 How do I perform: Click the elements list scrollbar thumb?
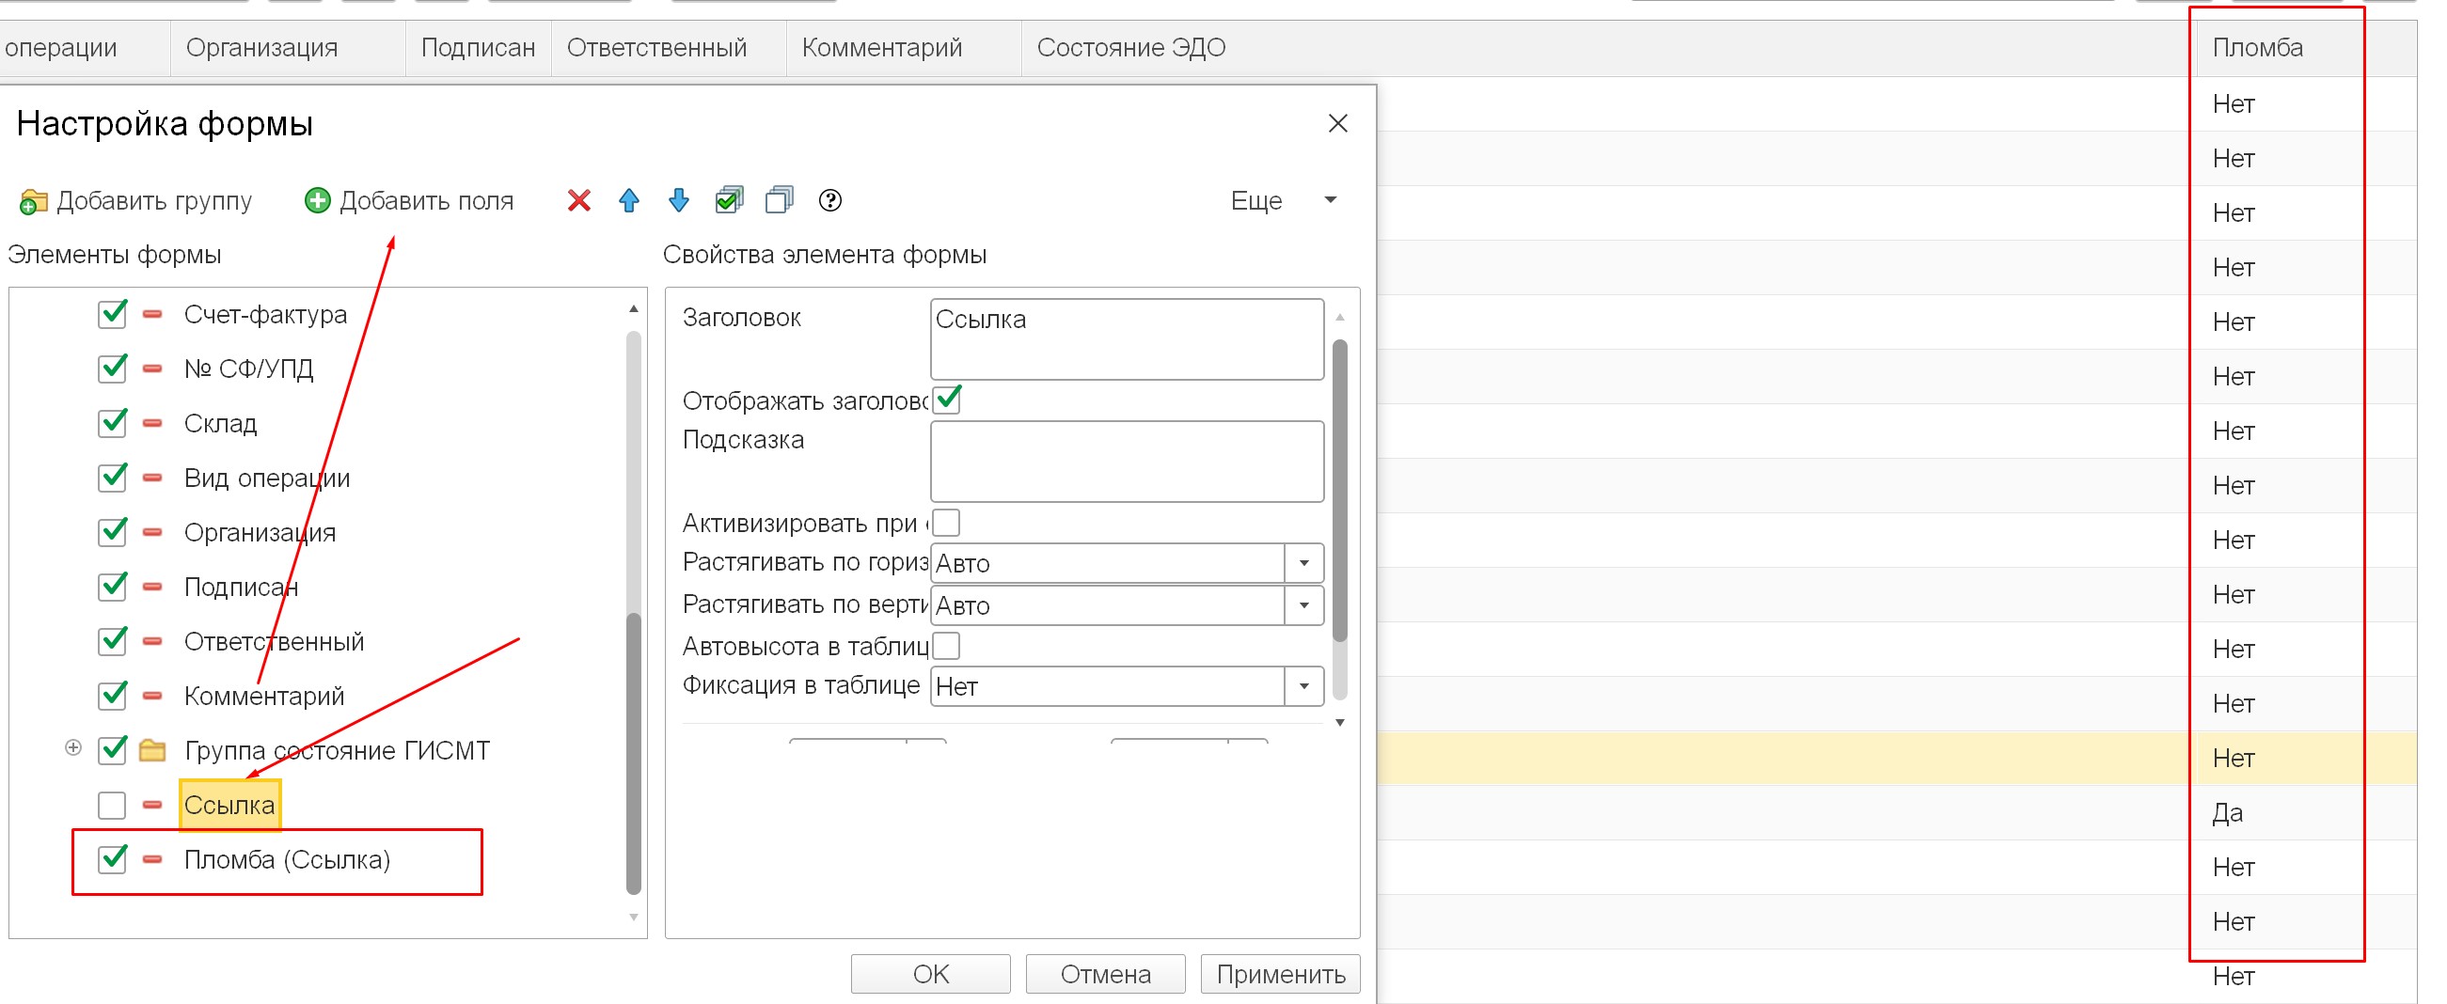pyautogui.click(x=634, y=753)
